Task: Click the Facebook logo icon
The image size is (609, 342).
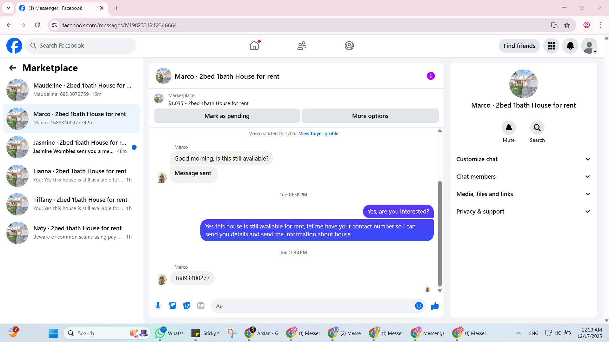Action: click(x=14, y=46)
